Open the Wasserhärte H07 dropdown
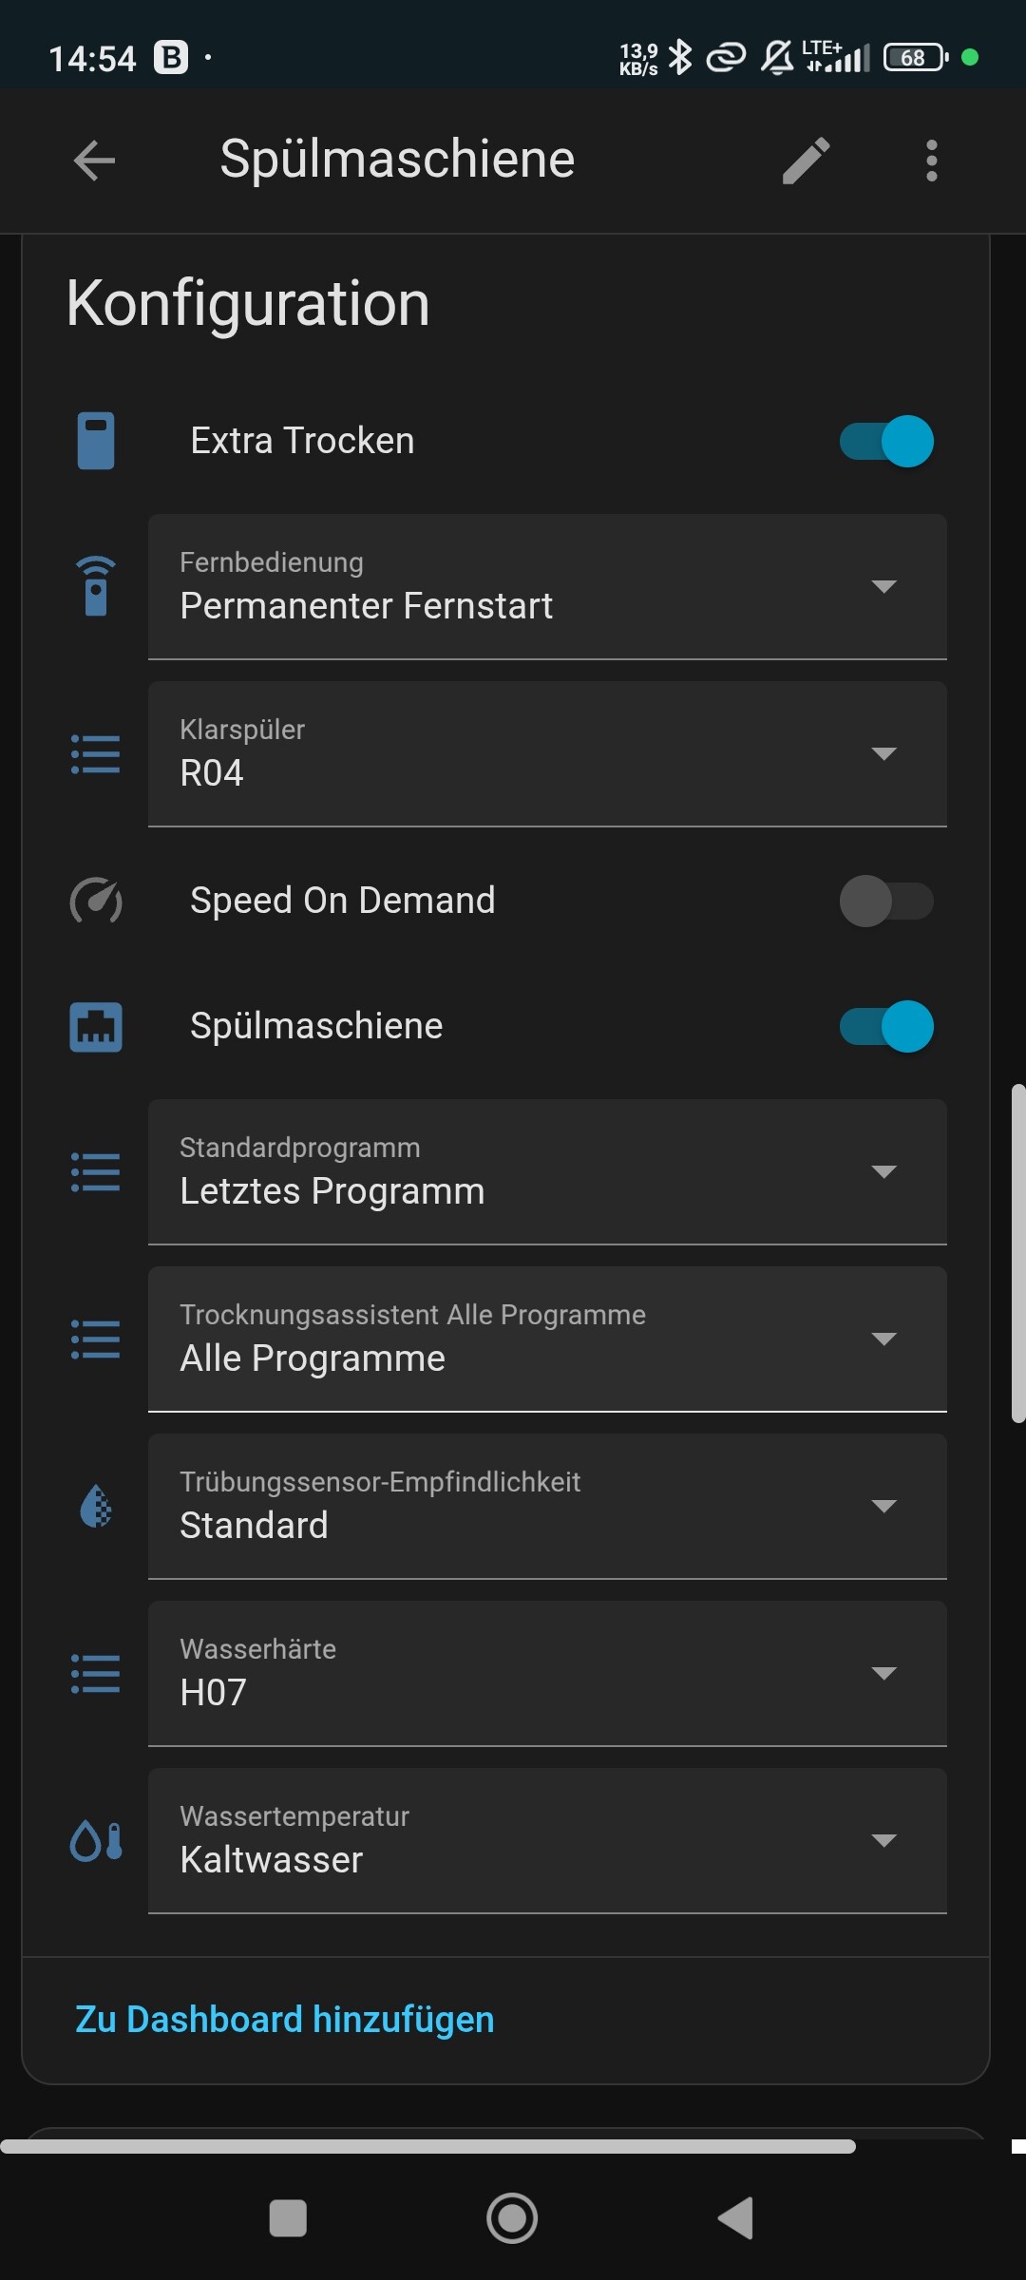This screenshot has height=2280, width=1026. coord(547,1673)
